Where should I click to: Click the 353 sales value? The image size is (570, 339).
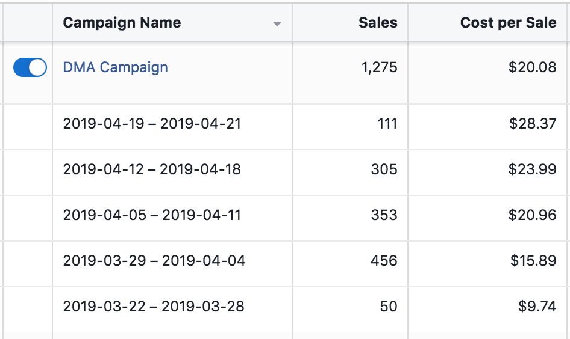[x=384, y=215]
